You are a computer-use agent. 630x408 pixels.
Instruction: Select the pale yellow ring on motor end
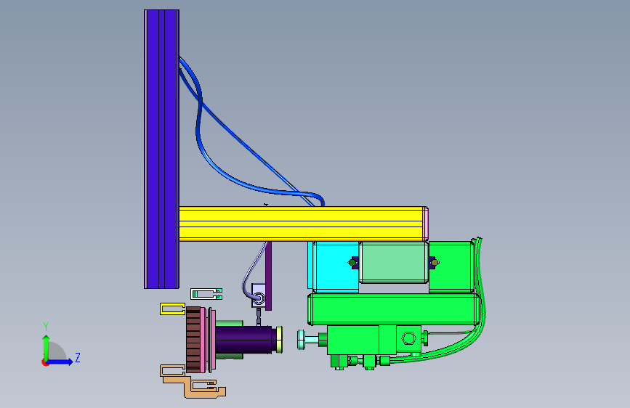tap(279, 340)
